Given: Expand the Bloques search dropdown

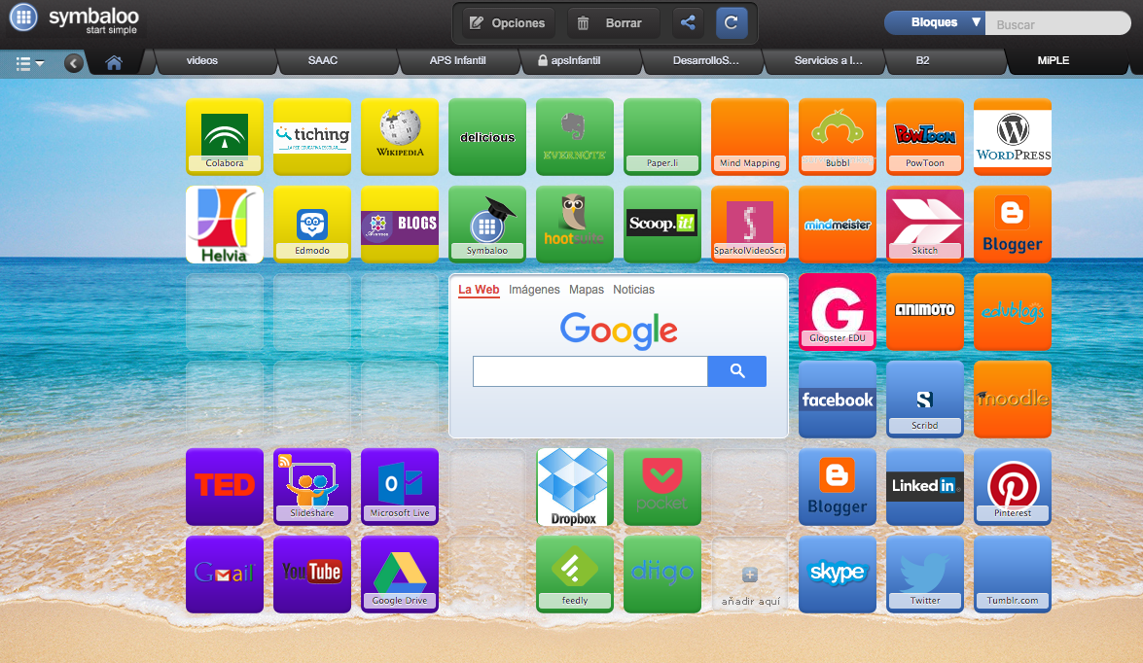Looking at the screenshot, I should (935, 22).
